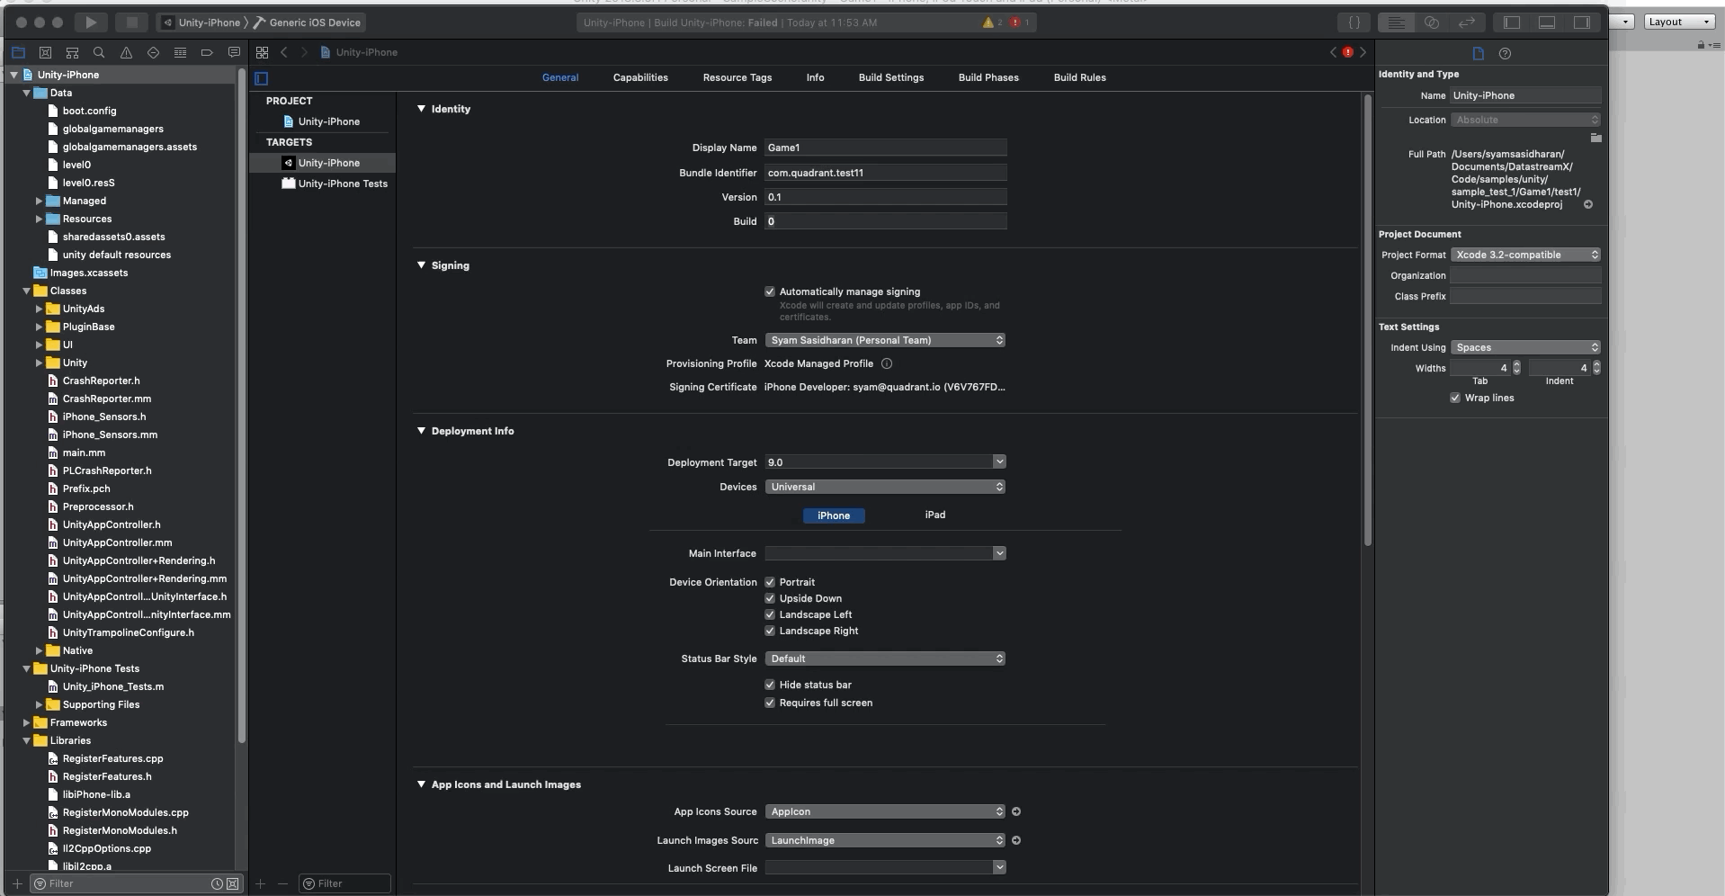Show the File inspector
Image resolution: width=1725 pixels, height=896 pixels.
coord(1478,53)
